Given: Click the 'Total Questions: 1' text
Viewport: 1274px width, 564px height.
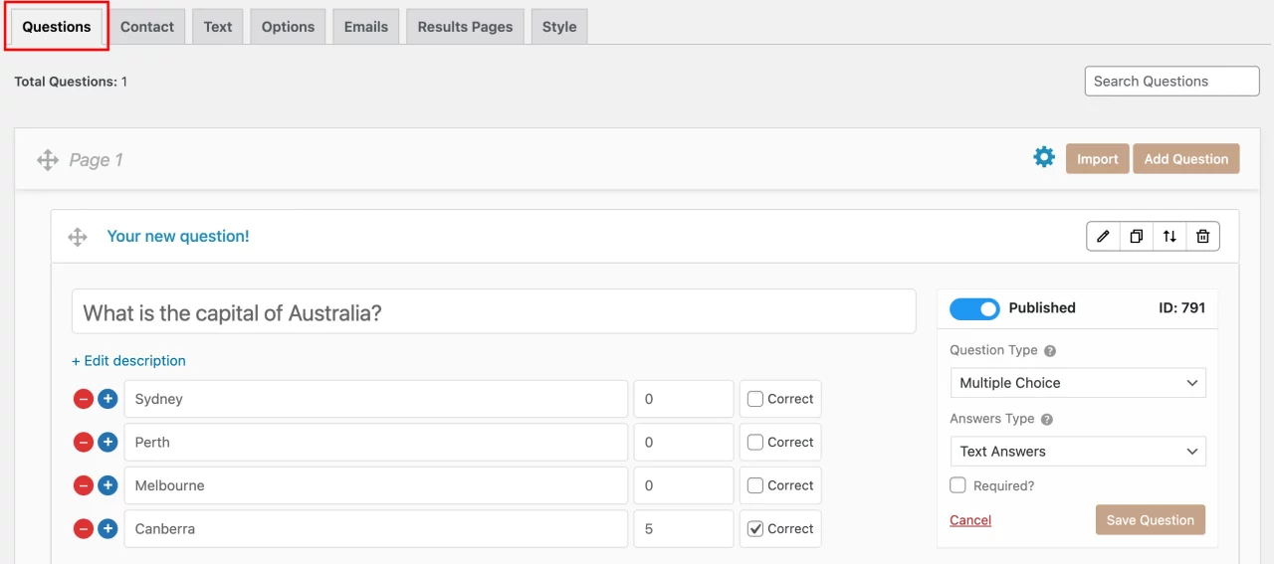Looking at the screenshot, I should coord(71,82).
